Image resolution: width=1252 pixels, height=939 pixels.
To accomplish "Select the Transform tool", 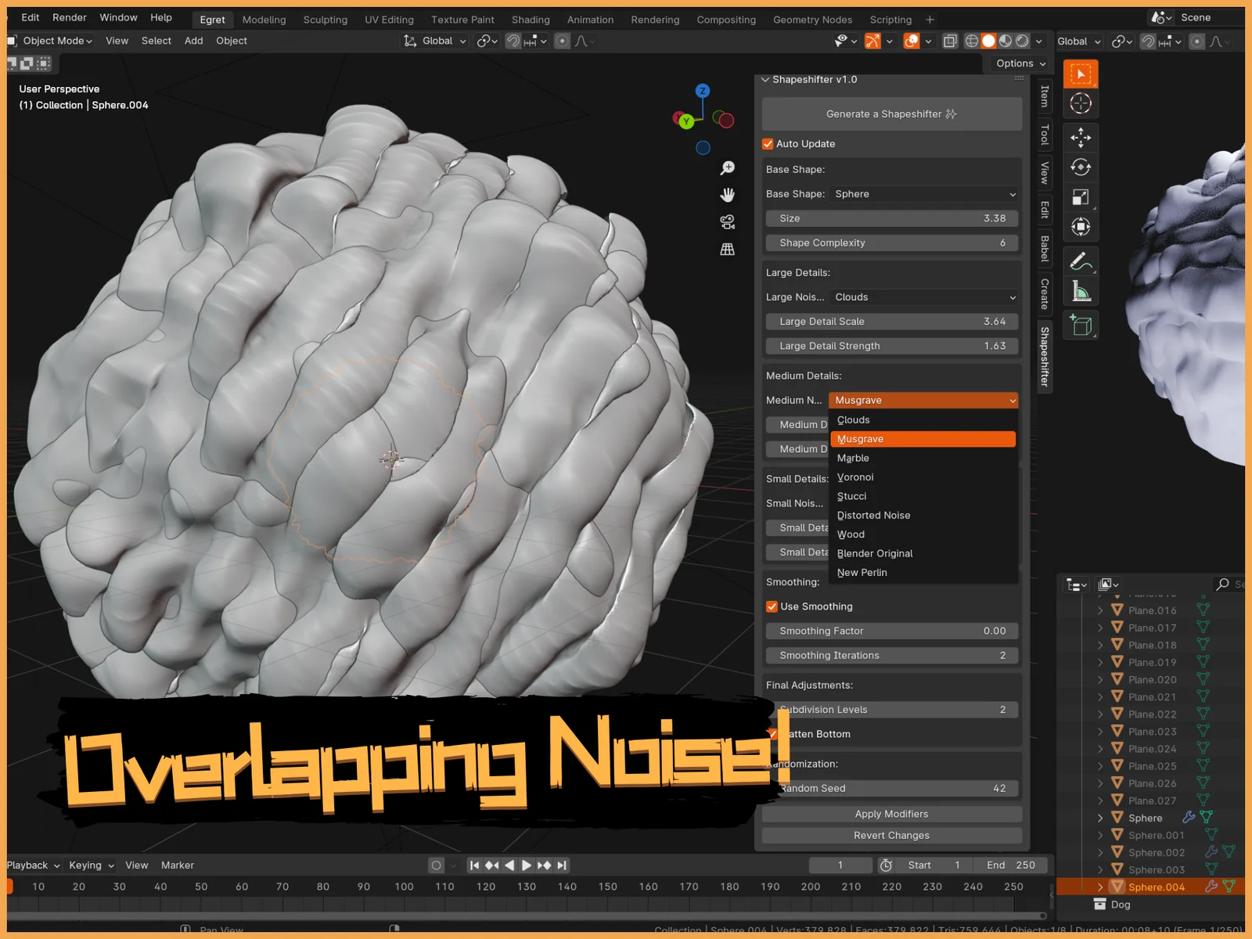I will click(x=1081, y=226).
